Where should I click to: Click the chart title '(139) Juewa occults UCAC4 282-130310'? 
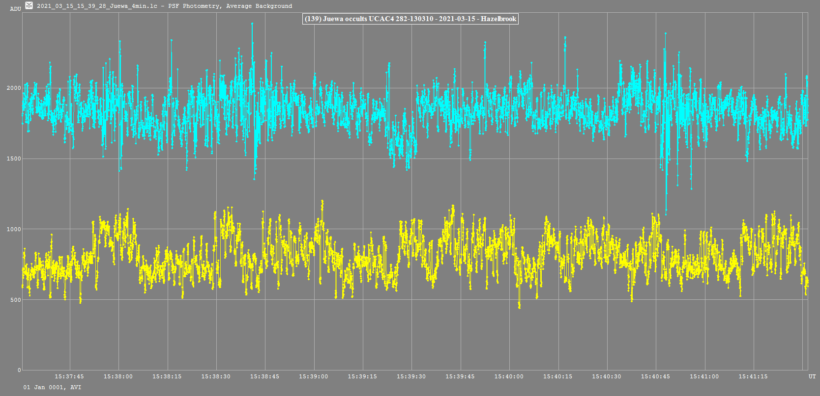pos(369,19)
